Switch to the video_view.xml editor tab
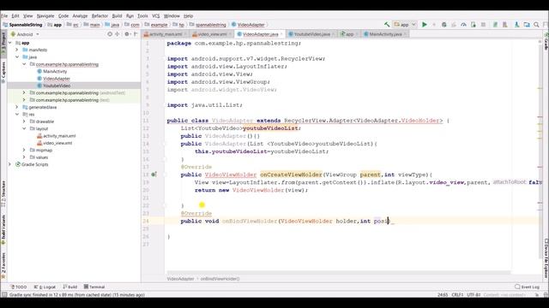This screenshot has width=549, height=308. click(x=212, y=34)
